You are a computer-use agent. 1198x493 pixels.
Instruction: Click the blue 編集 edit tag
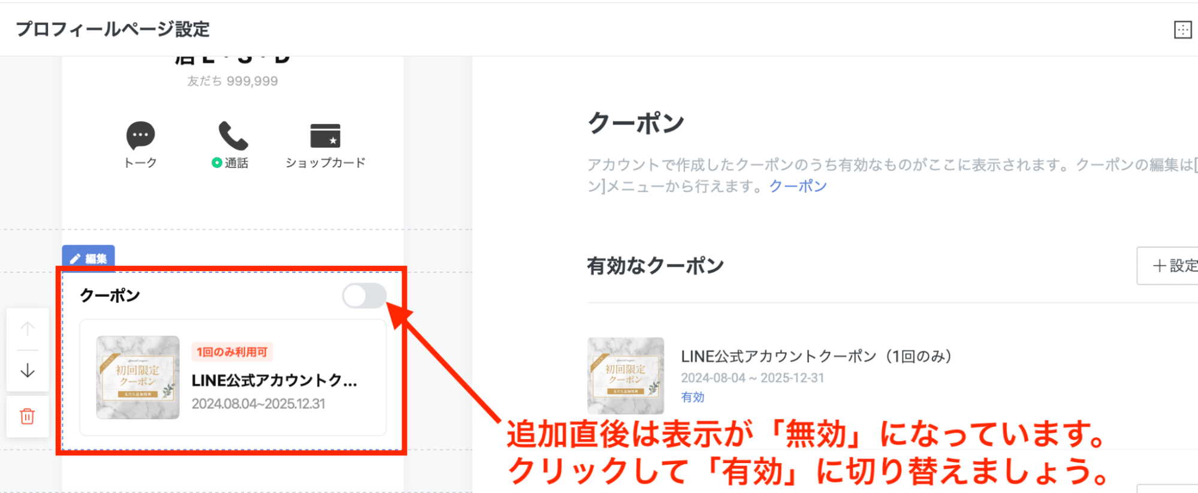(x=88, y=258)
